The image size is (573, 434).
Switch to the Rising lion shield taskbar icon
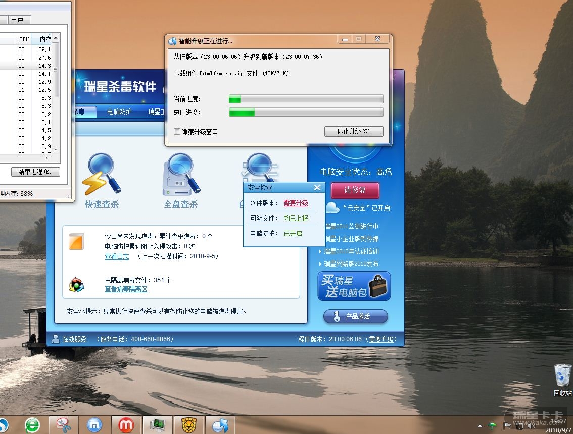pyautogui.click(x=189, y=425)
